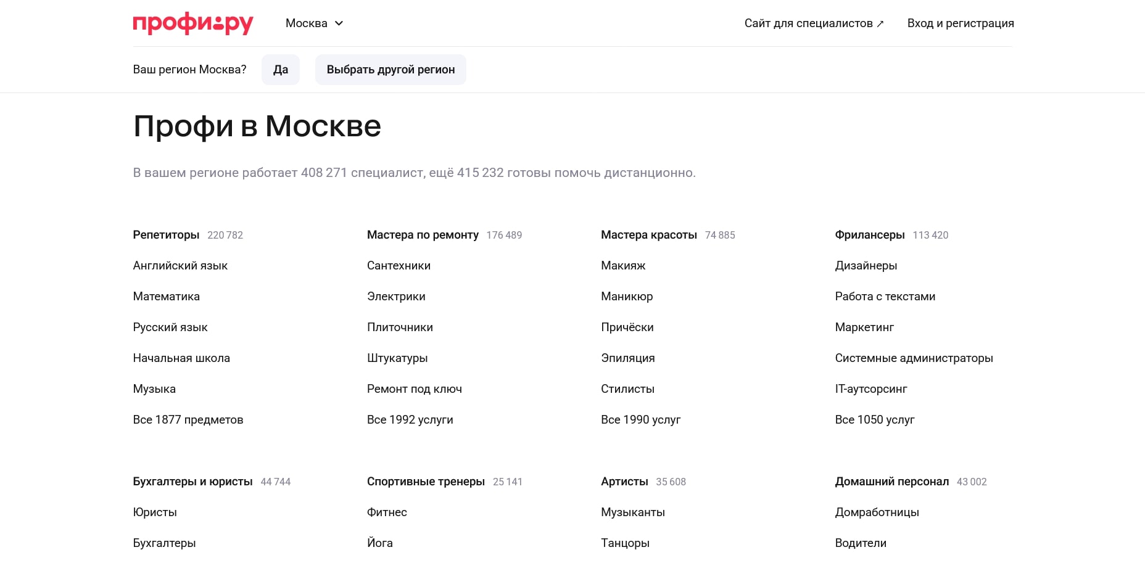Open Репетиторы category heading
This screenshot has height=563, width=1145.
[x=166, y=235]
